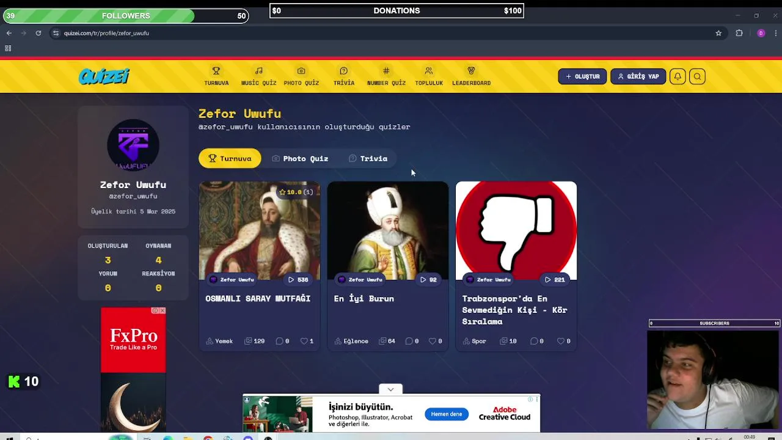The width and height of the screenshot is (782, 440).
Task: Click play count 536 on Osmanlı card
Action: (x=298, y=279)
